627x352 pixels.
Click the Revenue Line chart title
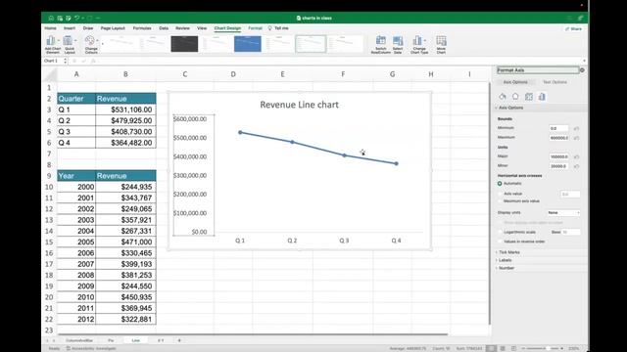pos(299,105)
